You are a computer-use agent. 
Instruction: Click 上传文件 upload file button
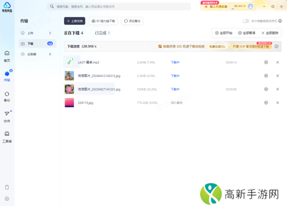[75, 21]
